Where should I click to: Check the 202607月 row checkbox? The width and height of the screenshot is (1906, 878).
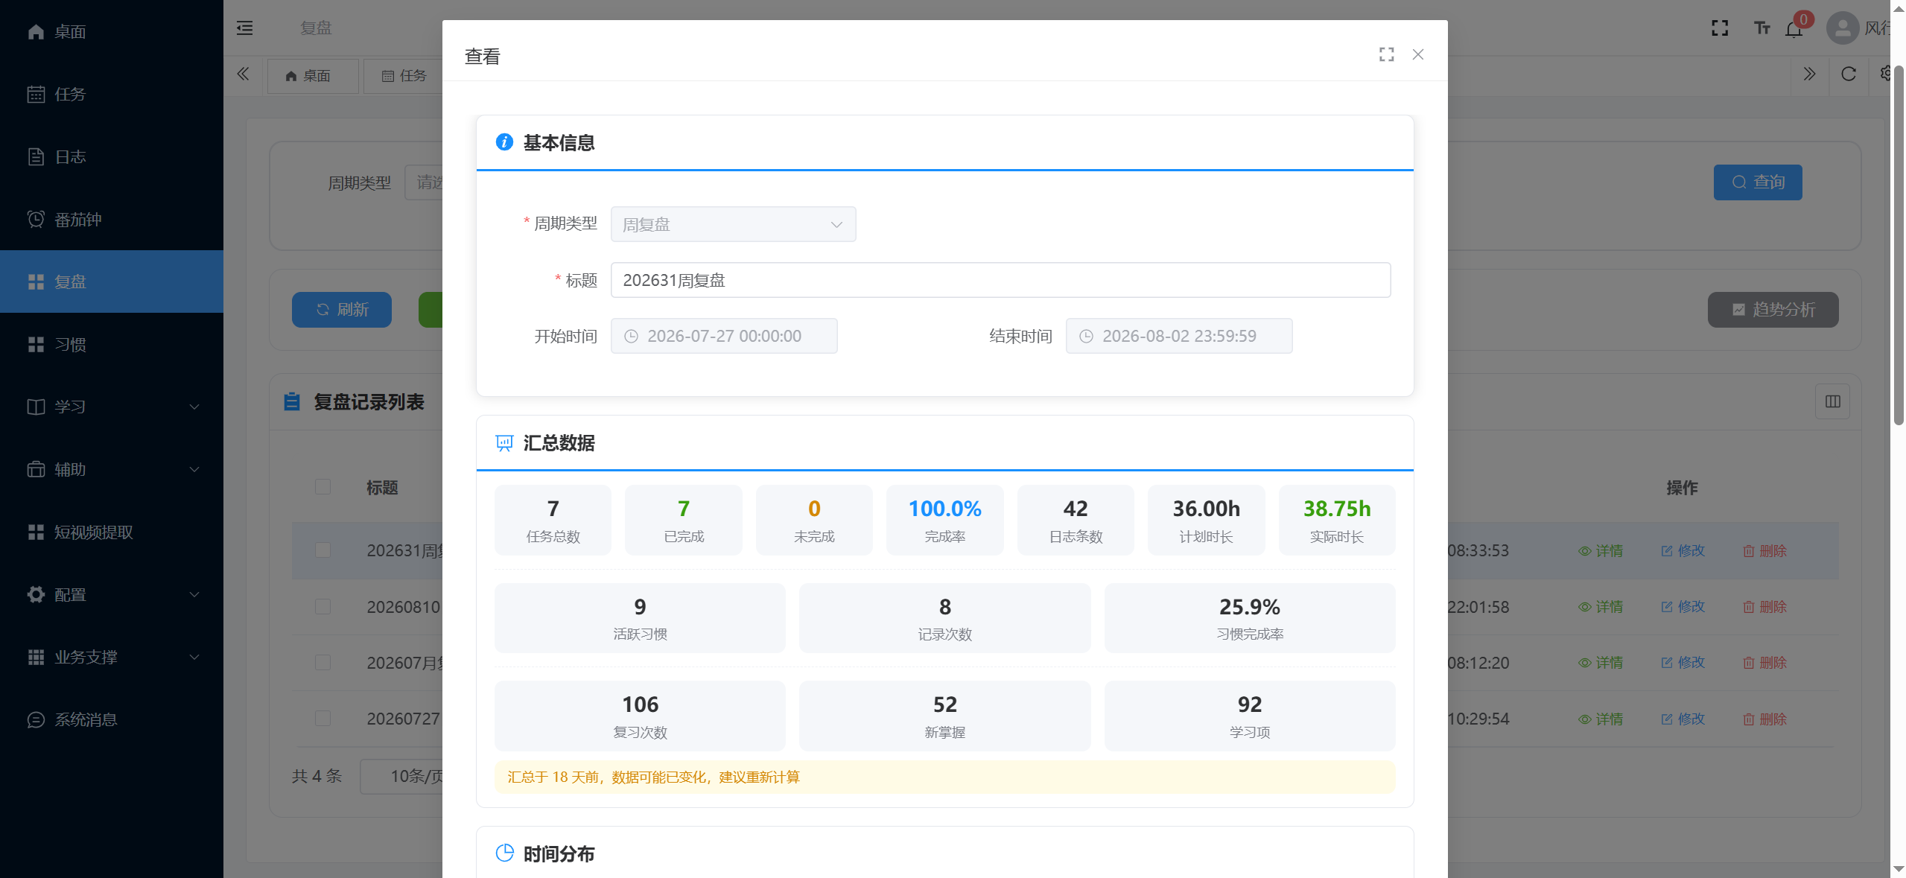point(323,662)
